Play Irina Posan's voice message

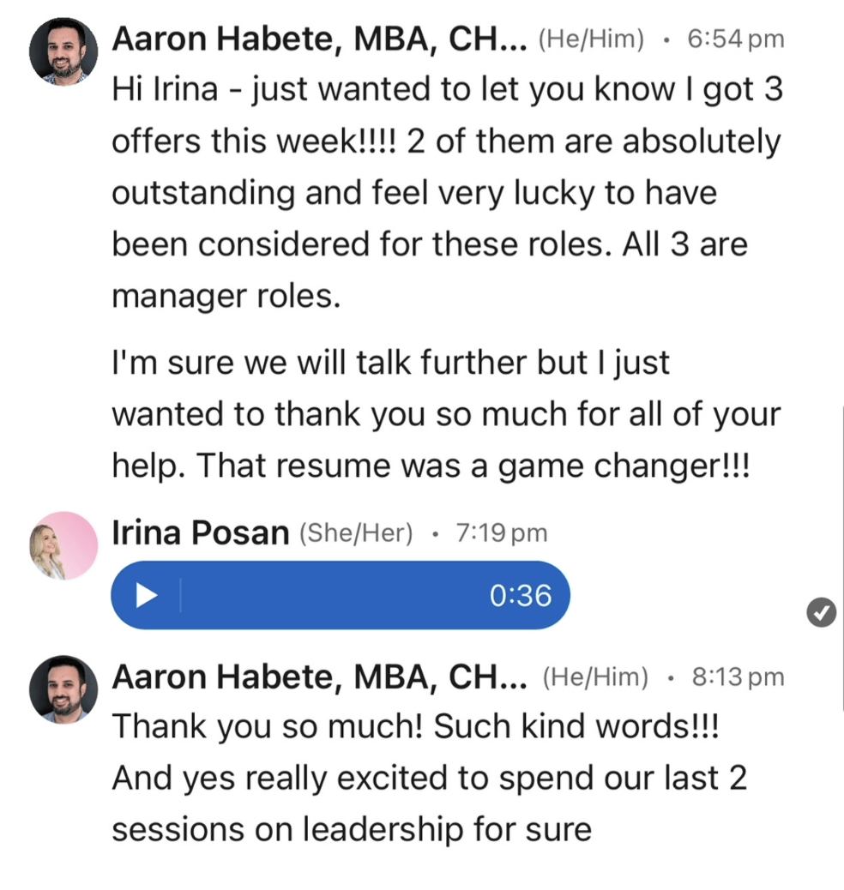coord(148,595)
